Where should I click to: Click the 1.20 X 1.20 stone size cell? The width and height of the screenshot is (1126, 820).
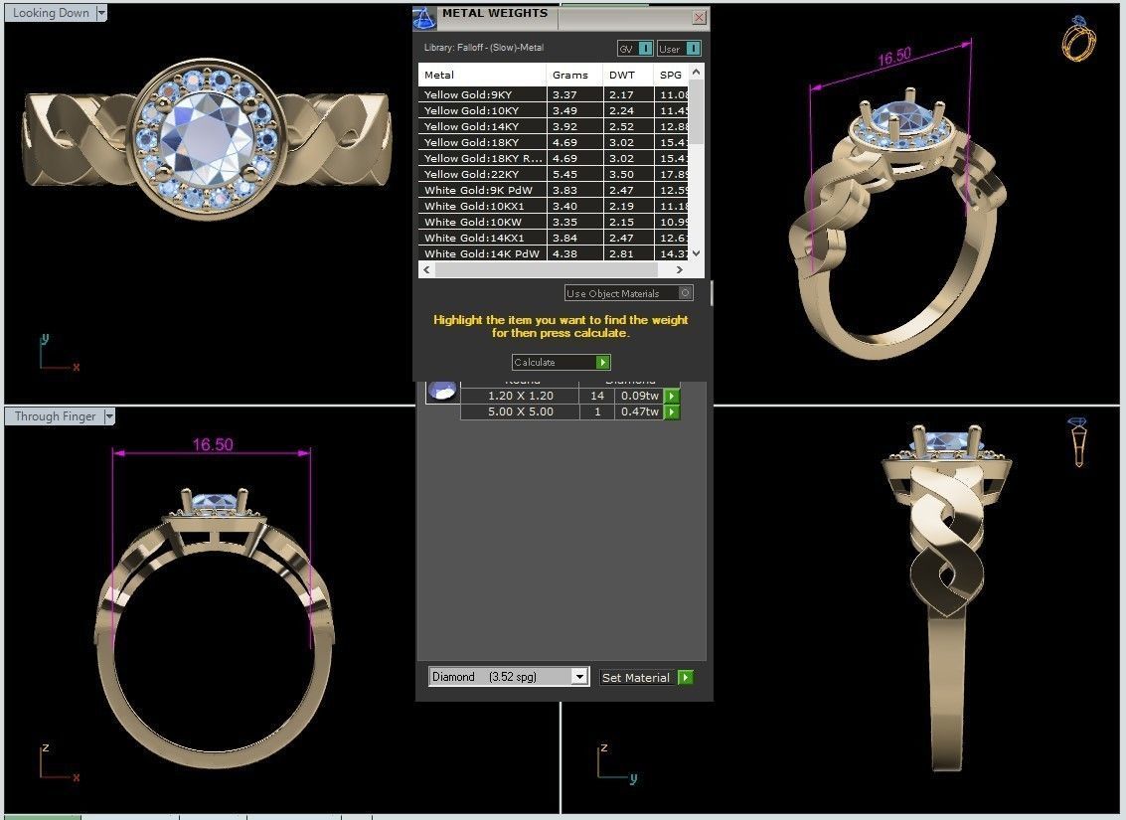coord(520,396)
